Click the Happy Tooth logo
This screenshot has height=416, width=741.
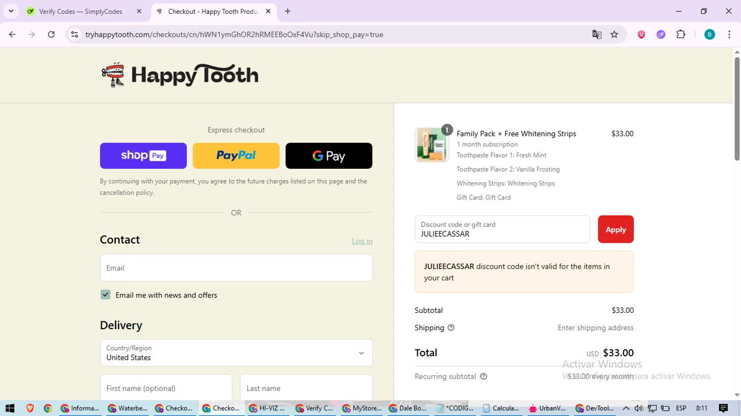point(180,75)
